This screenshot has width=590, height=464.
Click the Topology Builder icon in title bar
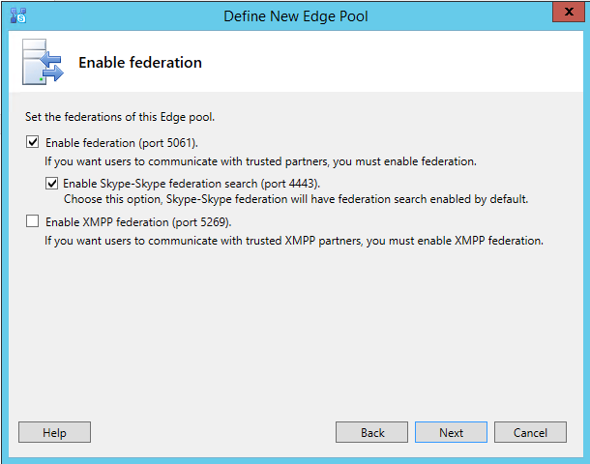(x=18, y=15)
